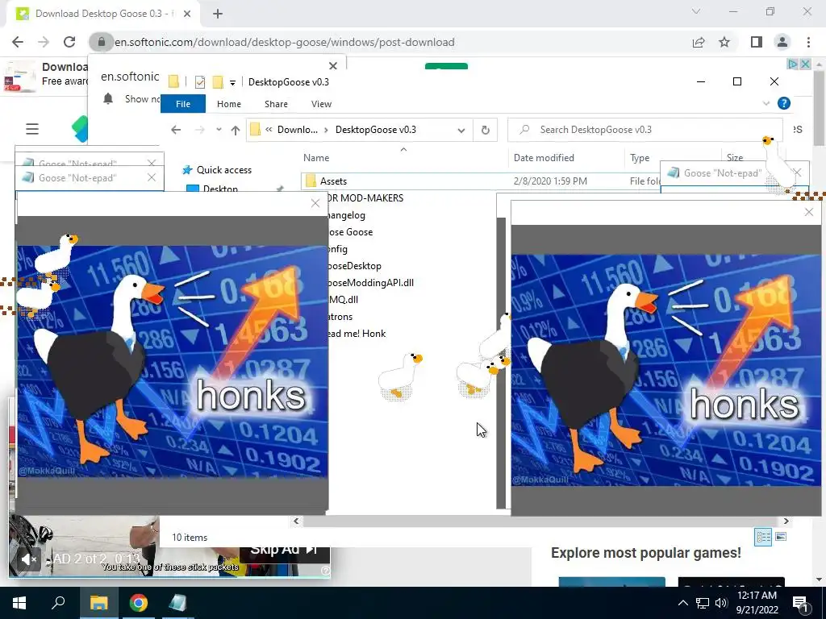Open the Softonic hamburger menu
This screenshot has height=619, width=826.
(32, 129)
